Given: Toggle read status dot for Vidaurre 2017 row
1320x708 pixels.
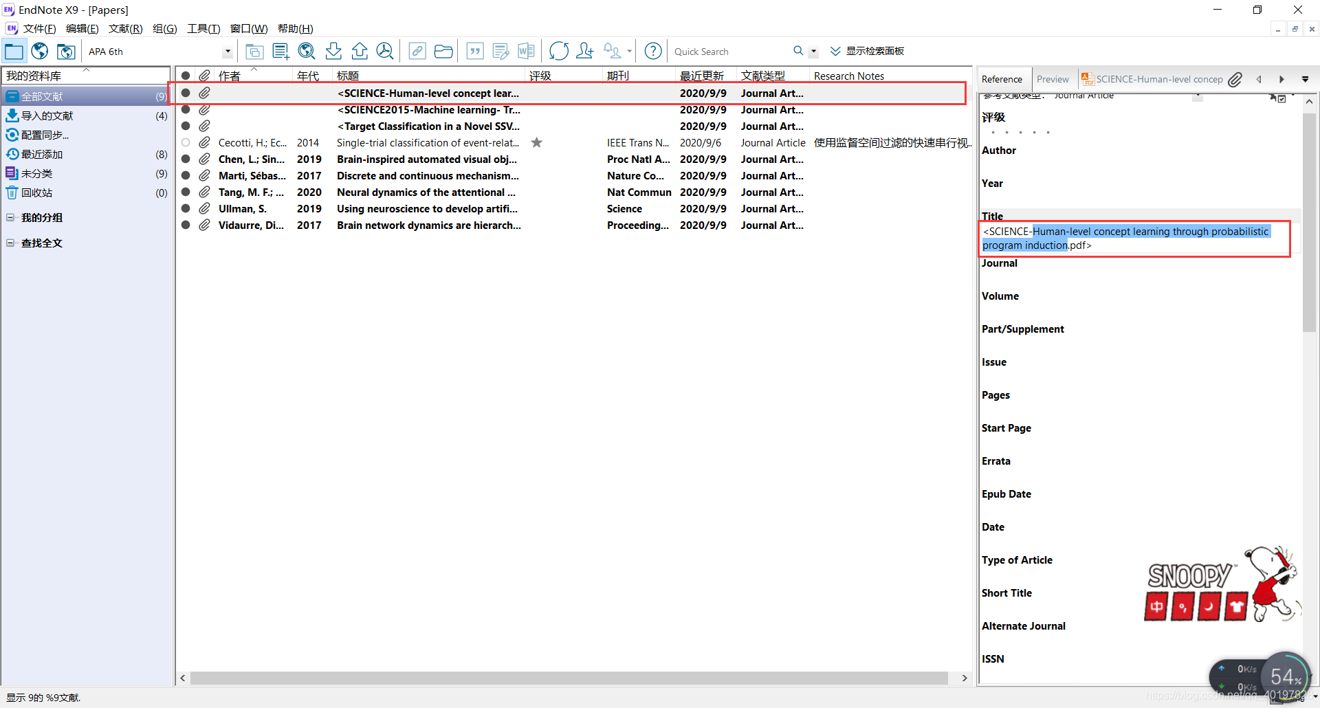Looking at the screenshot, I should (x=186, y=225).
